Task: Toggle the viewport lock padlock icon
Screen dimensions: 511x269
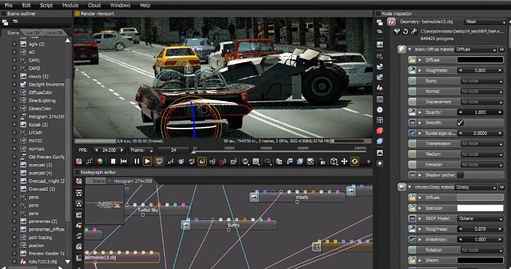Action: (x=322, y=161)
